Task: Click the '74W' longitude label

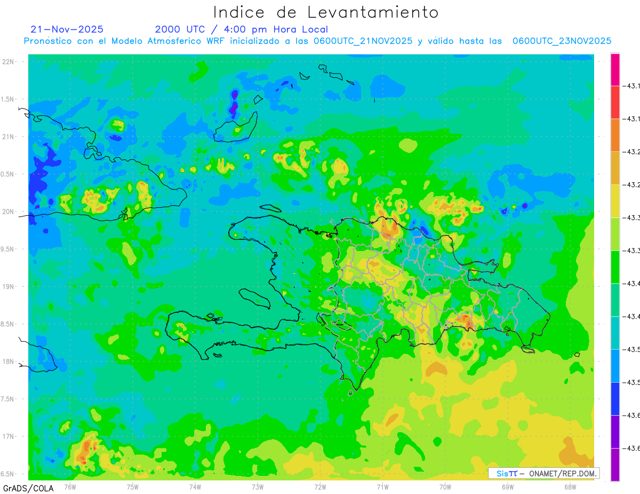Action: coord(195,487)
